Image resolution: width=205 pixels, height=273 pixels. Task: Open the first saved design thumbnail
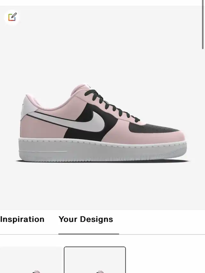coord(31,260)
